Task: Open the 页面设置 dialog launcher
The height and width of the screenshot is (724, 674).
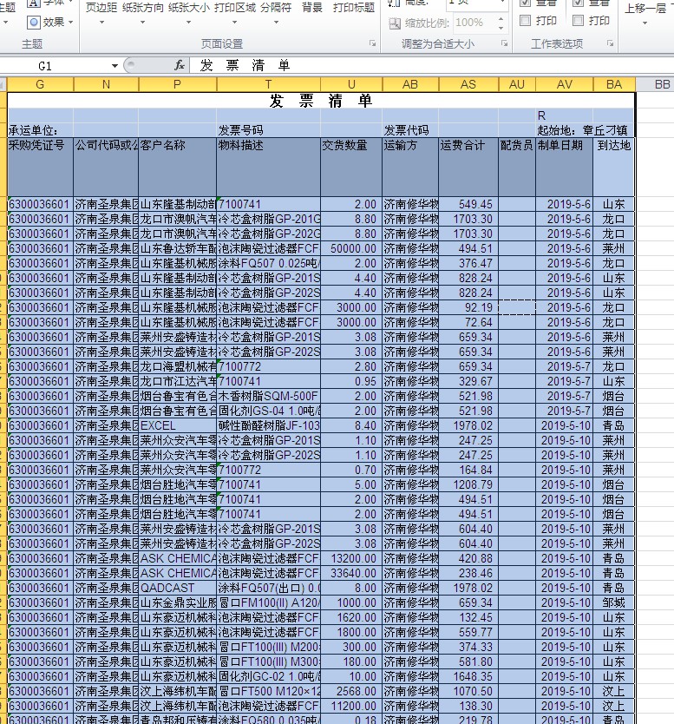Action: [372, 43]
